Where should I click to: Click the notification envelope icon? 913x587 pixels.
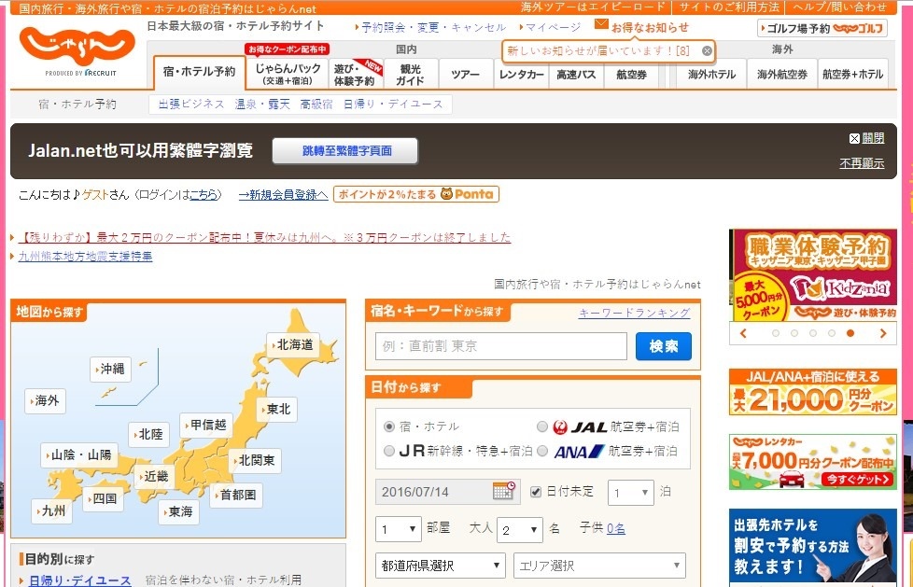click(601, 24)
